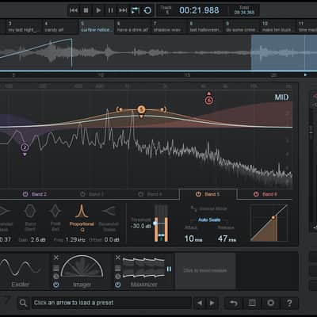Select track tab 8 "last halloween"
Image resolution: width=317 pixels, height=317 pixels.
point(205,27)
